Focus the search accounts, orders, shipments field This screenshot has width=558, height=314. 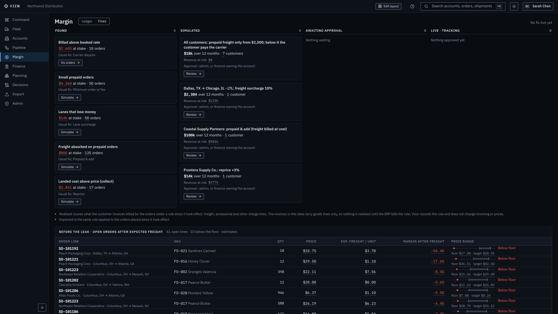[463, 6]
